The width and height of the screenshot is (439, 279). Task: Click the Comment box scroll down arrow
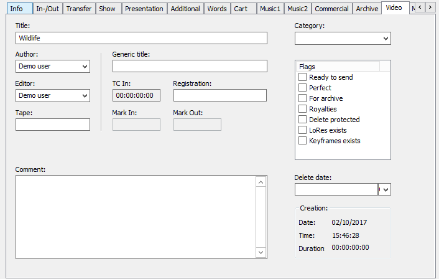click(x=261, y=253)
